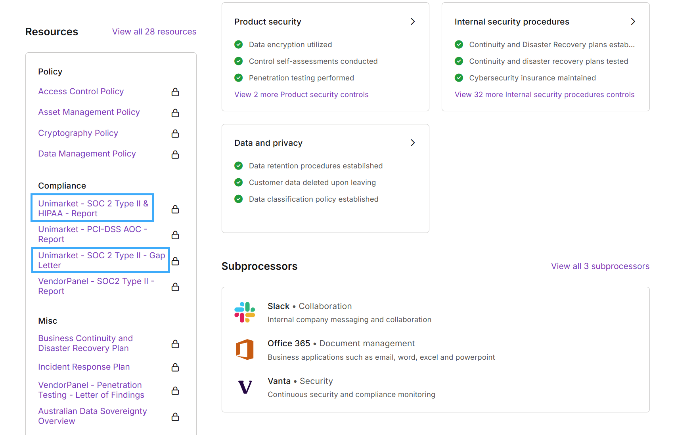The image size is (674, 435).
Task: View 32 more Internal security procedures controls
Action: tap(544, 95)
